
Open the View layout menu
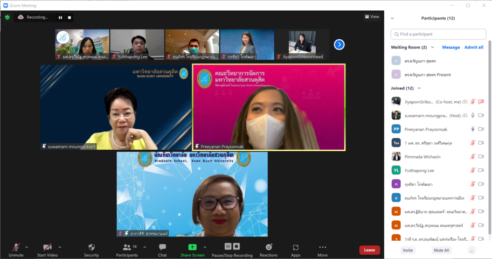(x=372, y=17)
